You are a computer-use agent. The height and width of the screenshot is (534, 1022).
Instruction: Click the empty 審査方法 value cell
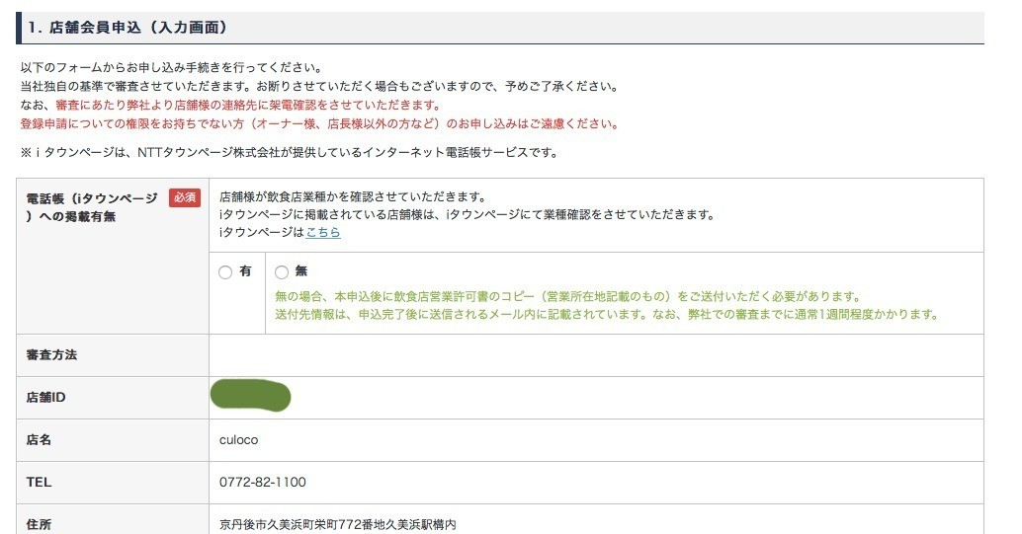click(595, 354)
